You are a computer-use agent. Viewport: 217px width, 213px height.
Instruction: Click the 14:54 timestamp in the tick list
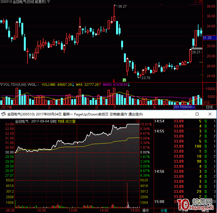(159, 121)
